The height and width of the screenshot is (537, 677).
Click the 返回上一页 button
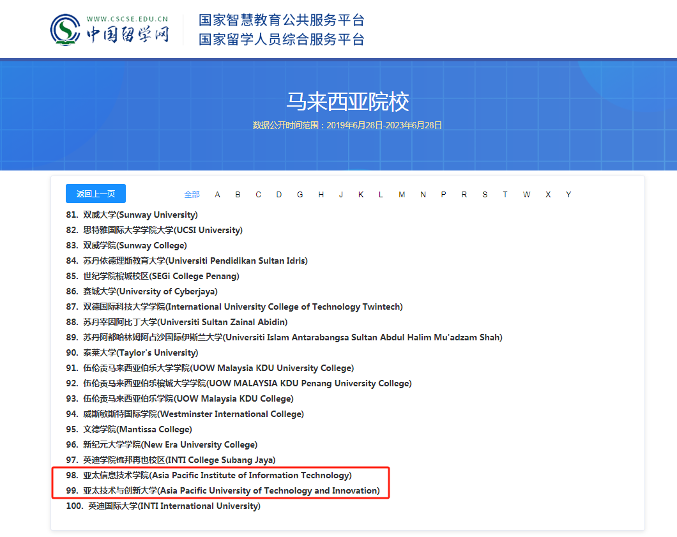point(96,193)
